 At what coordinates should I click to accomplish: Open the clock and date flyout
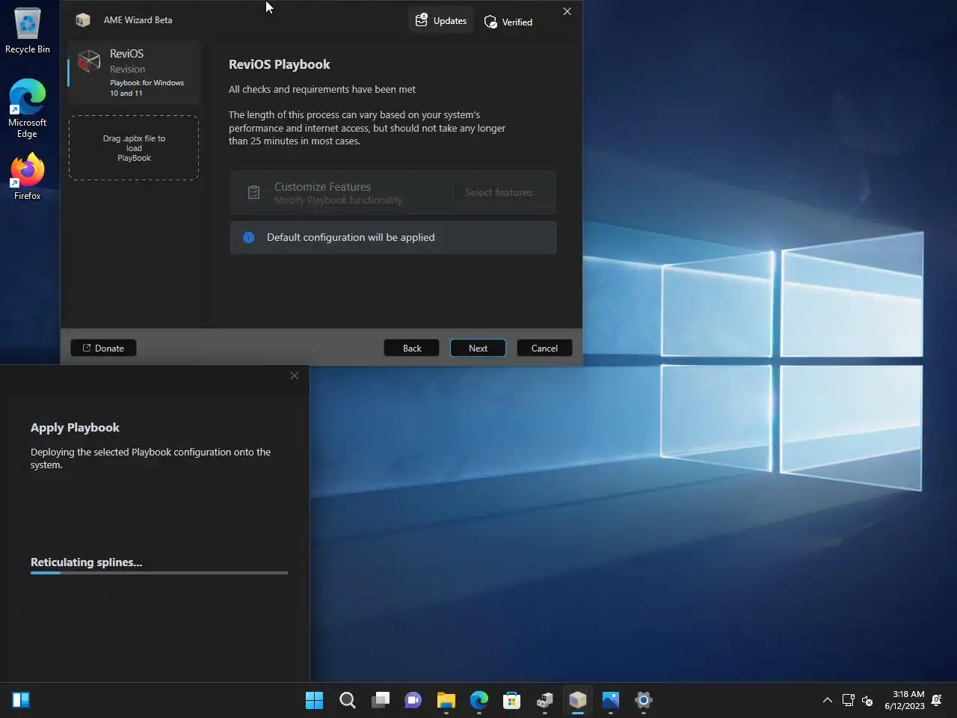(x=905, y=700)
